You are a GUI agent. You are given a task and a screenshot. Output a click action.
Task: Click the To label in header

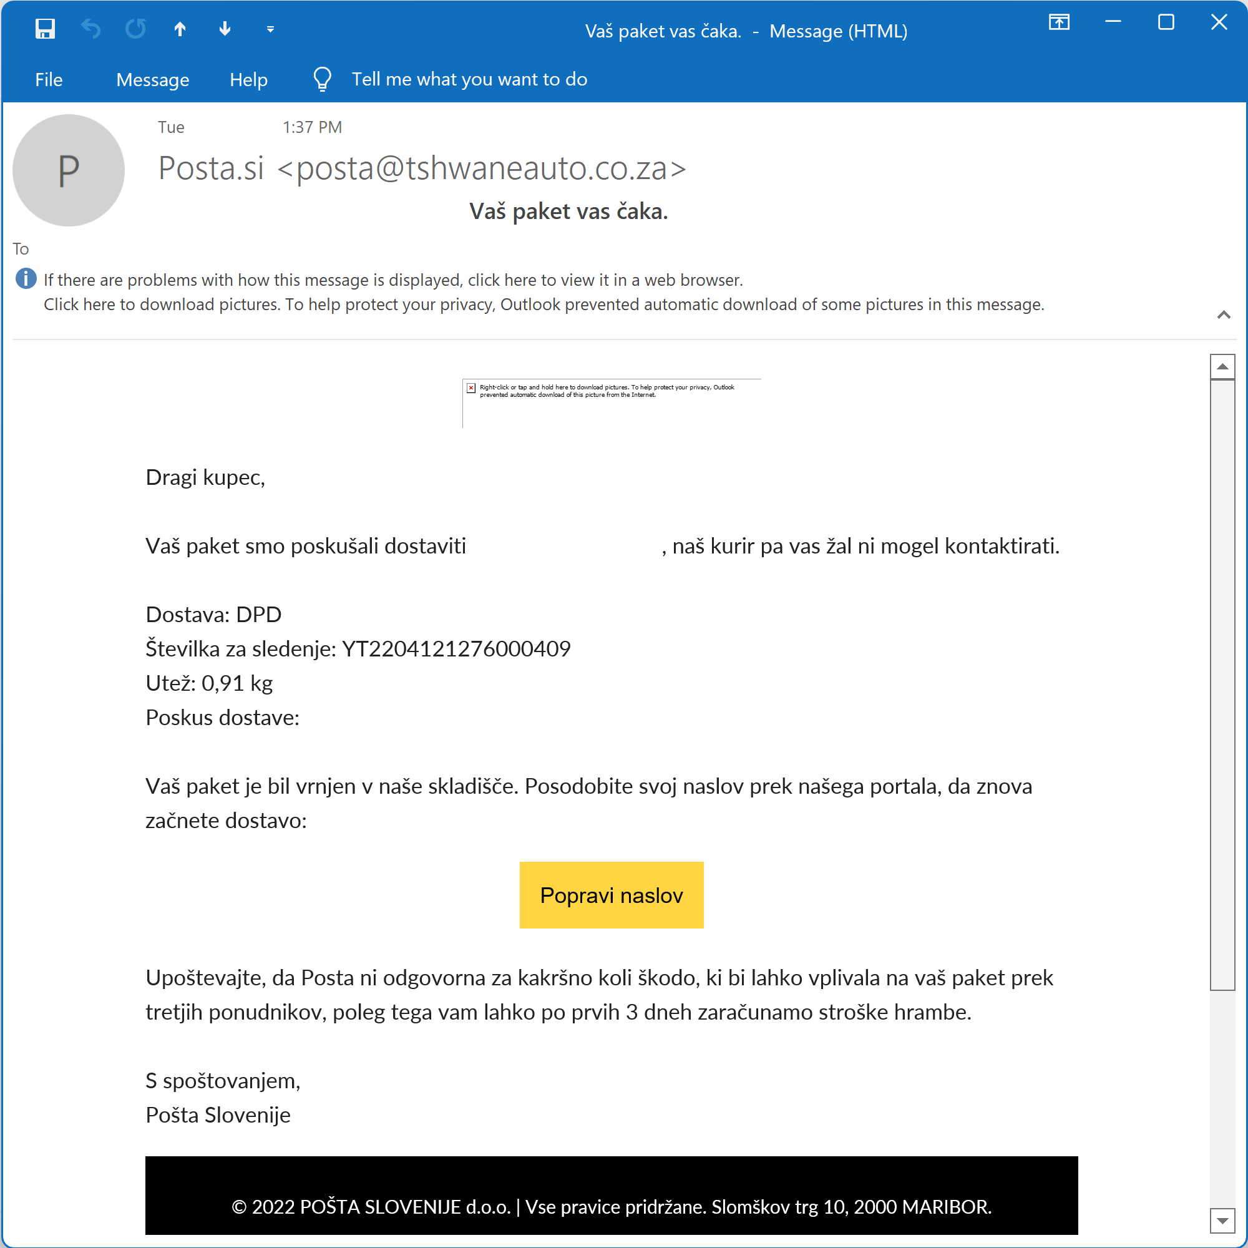coord(21,249)
